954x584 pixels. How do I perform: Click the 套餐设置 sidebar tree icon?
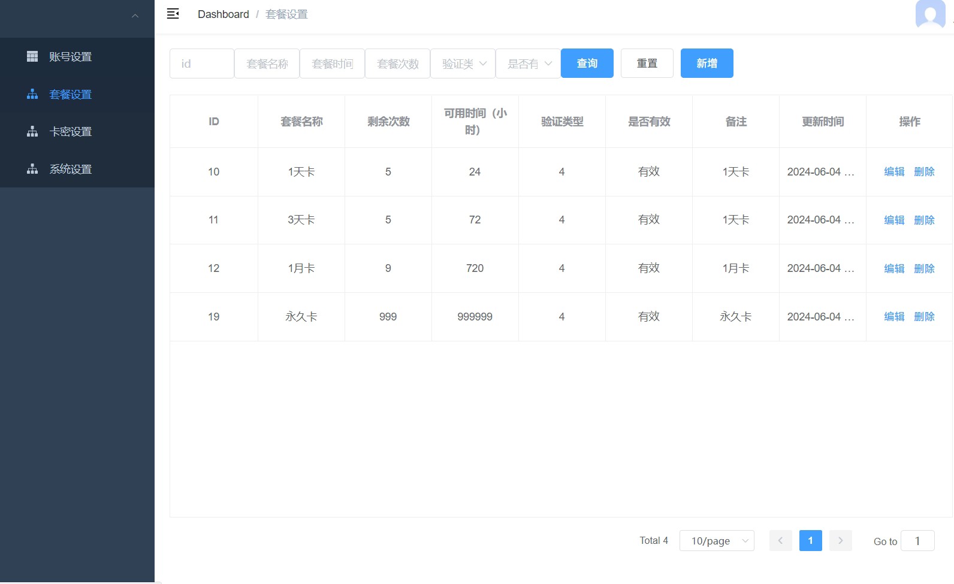click(32, 94)
